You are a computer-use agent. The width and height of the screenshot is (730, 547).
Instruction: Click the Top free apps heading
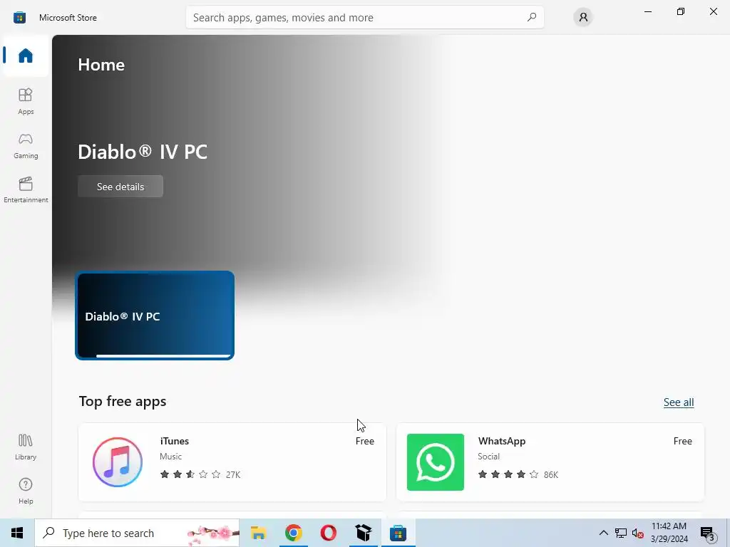(123, 401)
